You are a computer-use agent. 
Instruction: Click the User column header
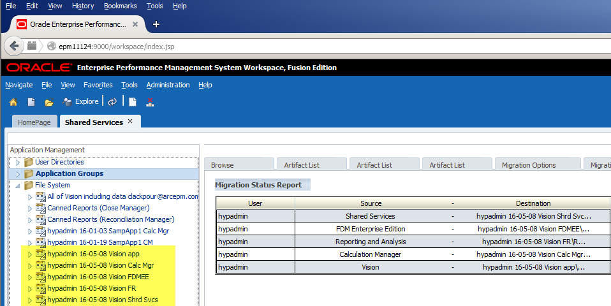(x=255, y=203)
